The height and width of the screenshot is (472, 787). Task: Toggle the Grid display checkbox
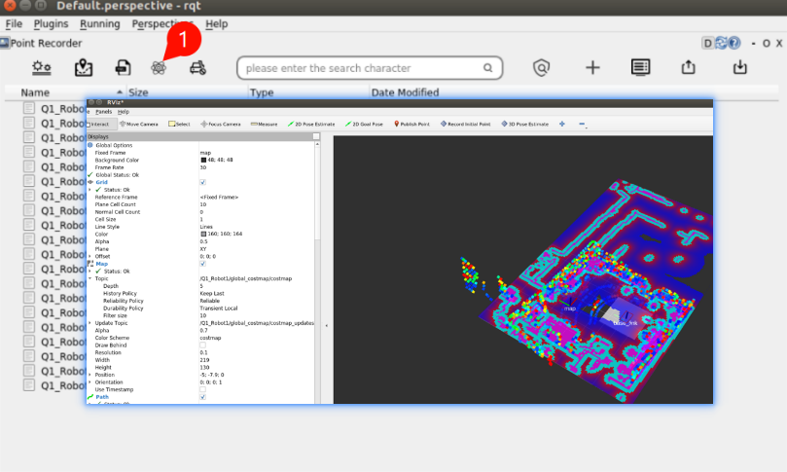202,182
